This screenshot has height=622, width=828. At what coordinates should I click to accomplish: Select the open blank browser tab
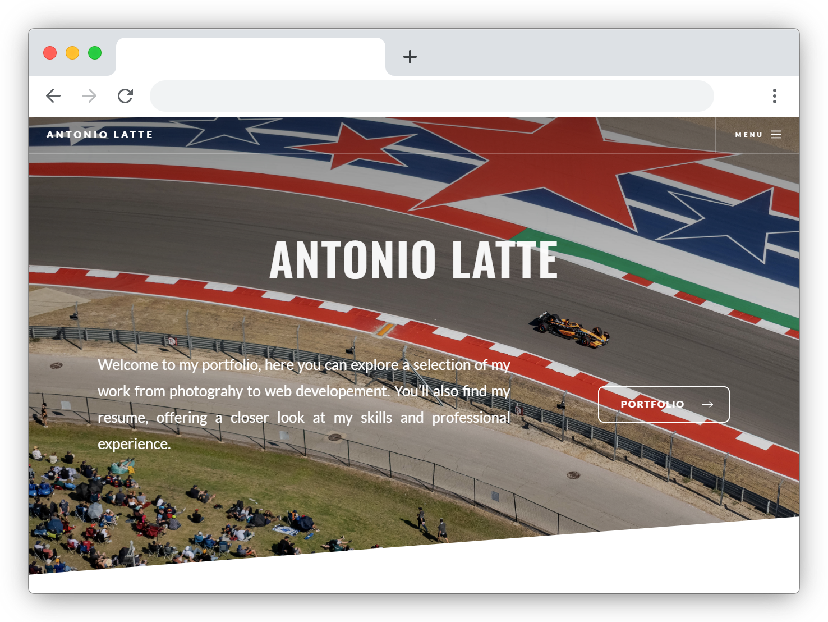(x=250, y=56)
